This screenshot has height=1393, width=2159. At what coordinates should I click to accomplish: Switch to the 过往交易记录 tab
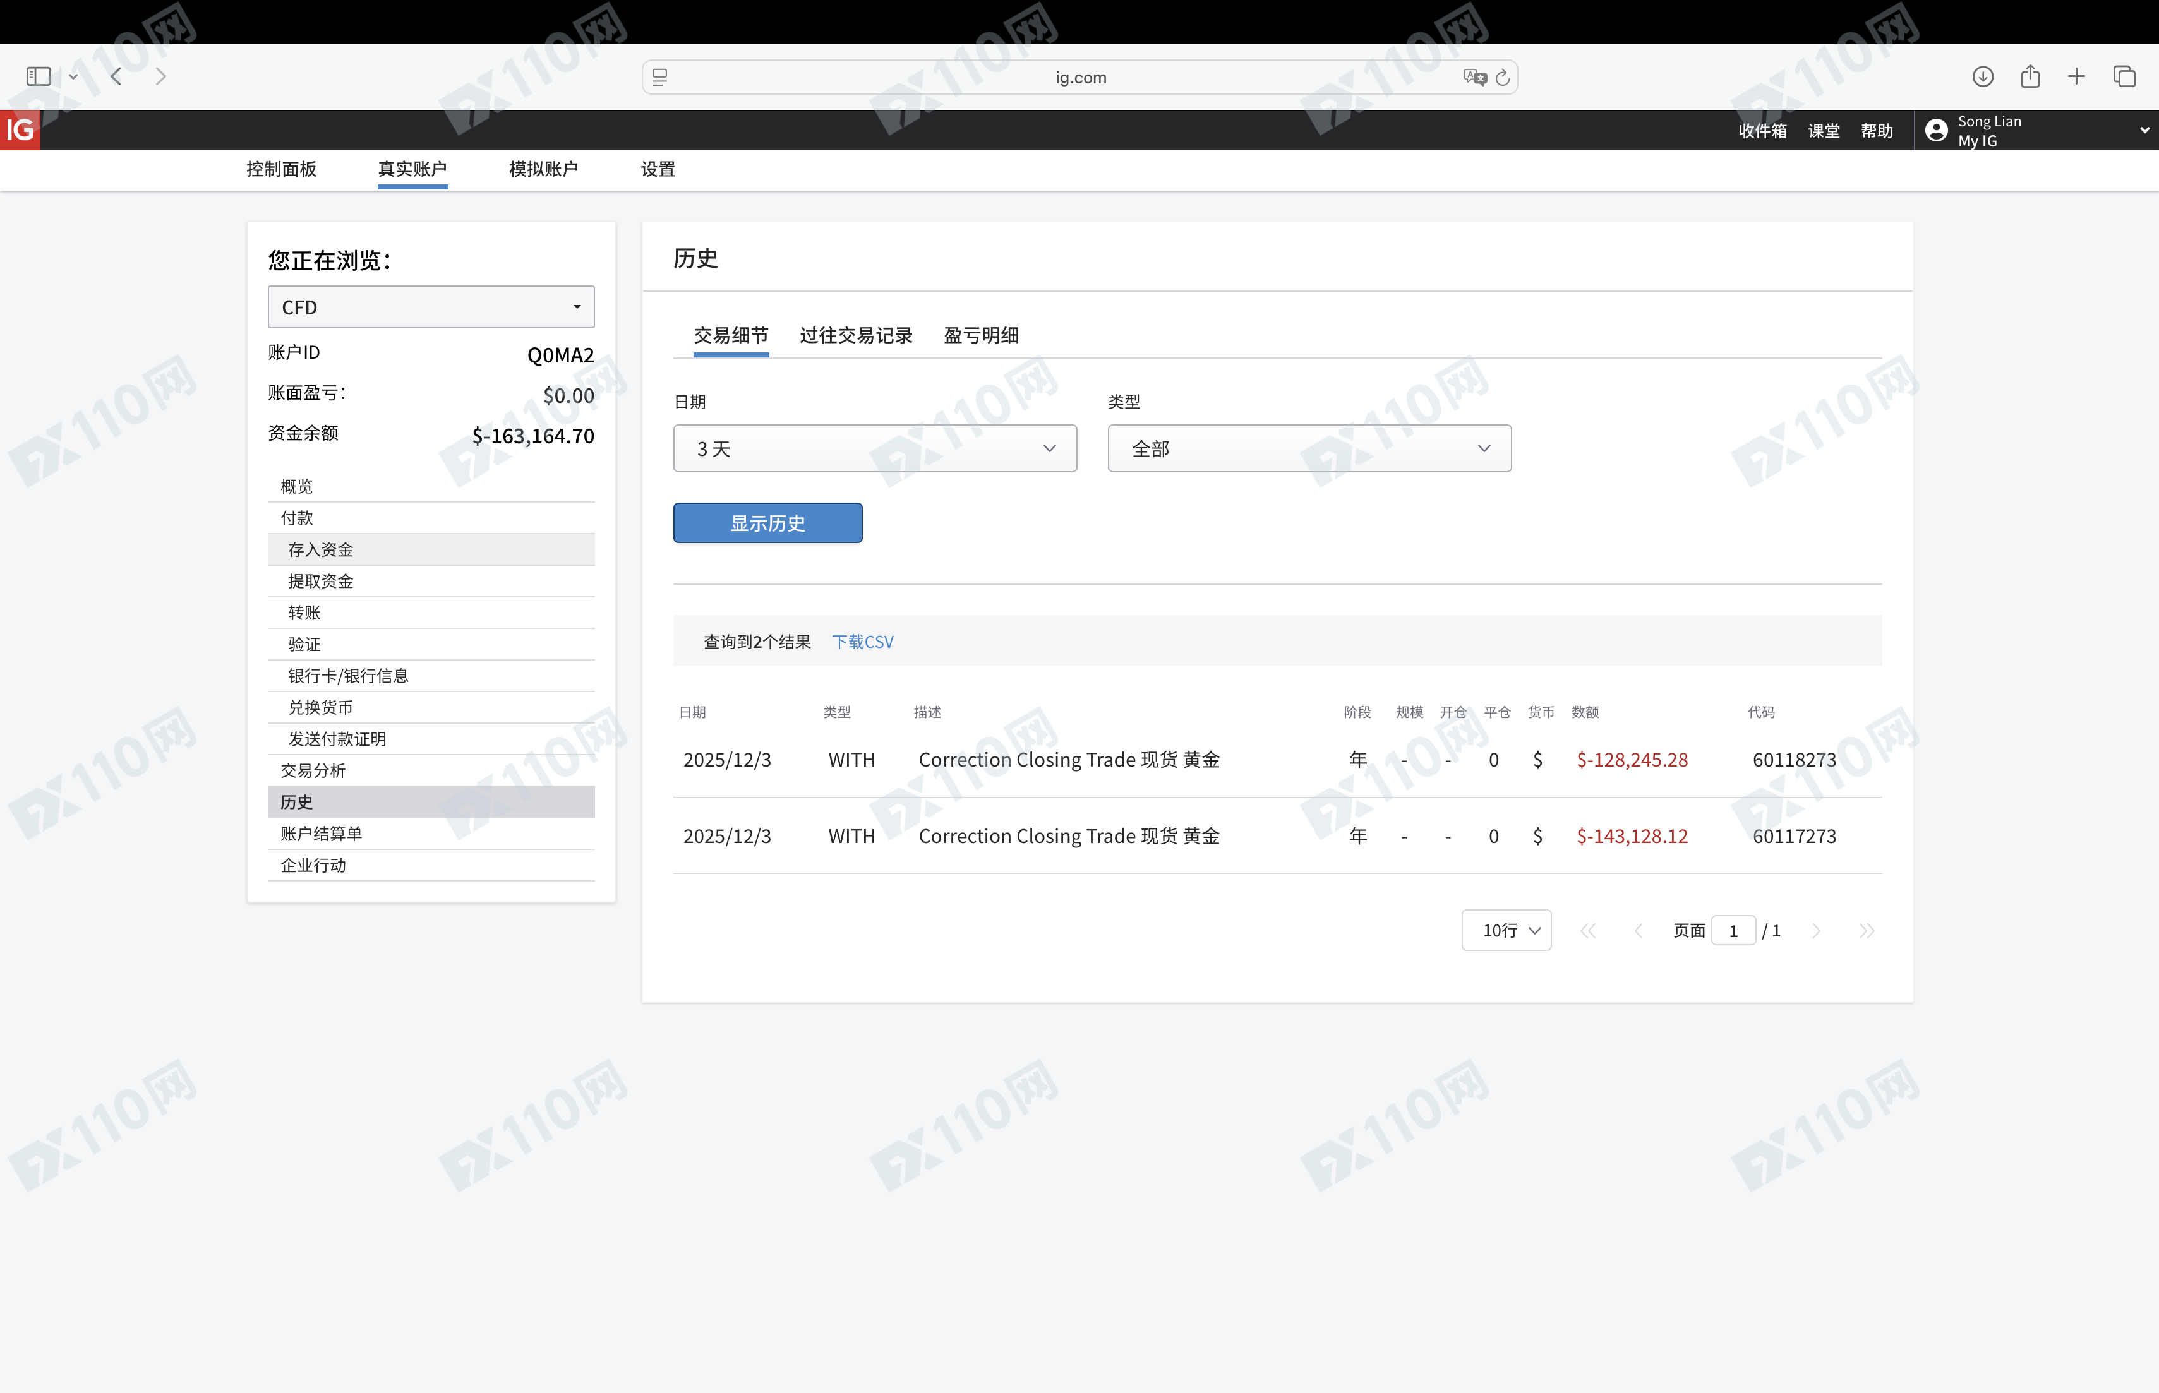click(x=855, y=335)
